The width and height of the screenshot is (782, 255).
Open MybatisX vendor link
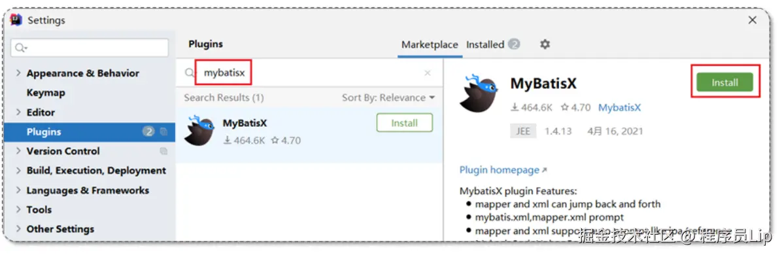[x=619, y=107]
